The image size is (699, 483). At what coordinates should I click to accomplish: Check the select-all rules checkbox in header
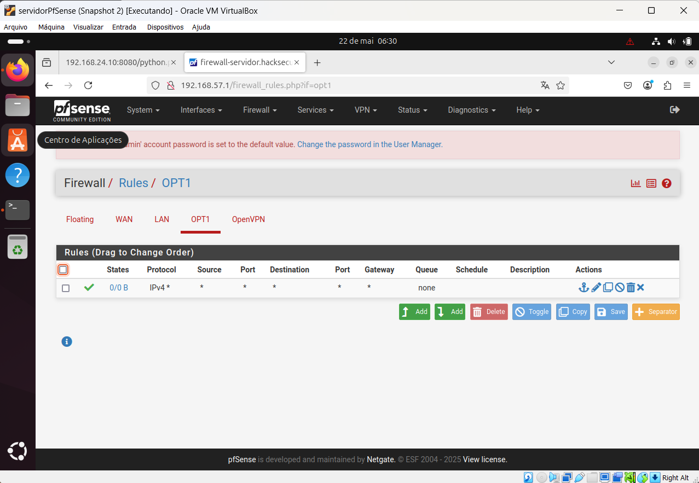63,270
